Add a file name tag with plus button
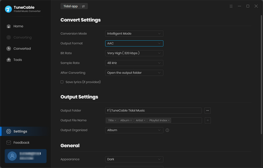The image size is (263, 168). click(x=208, y=120)
